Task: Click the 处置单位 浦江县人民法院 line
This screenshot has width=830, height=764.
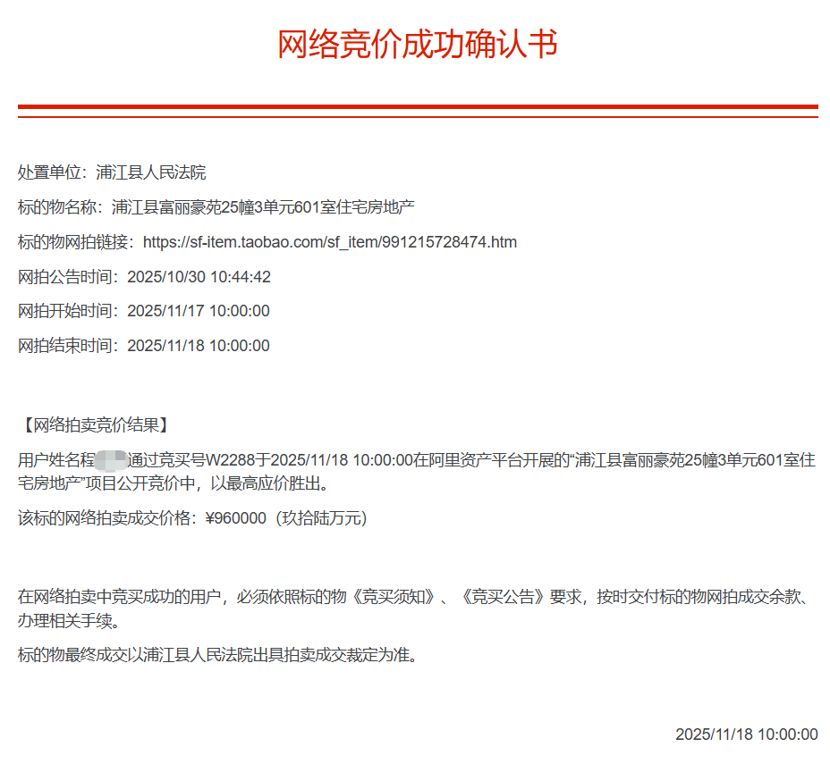Action: pos(112,172)
